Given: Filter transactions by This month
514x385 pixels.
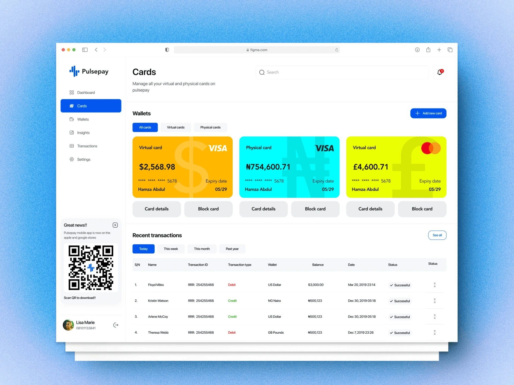Looking at the screenshot, I should pos(202,249).
